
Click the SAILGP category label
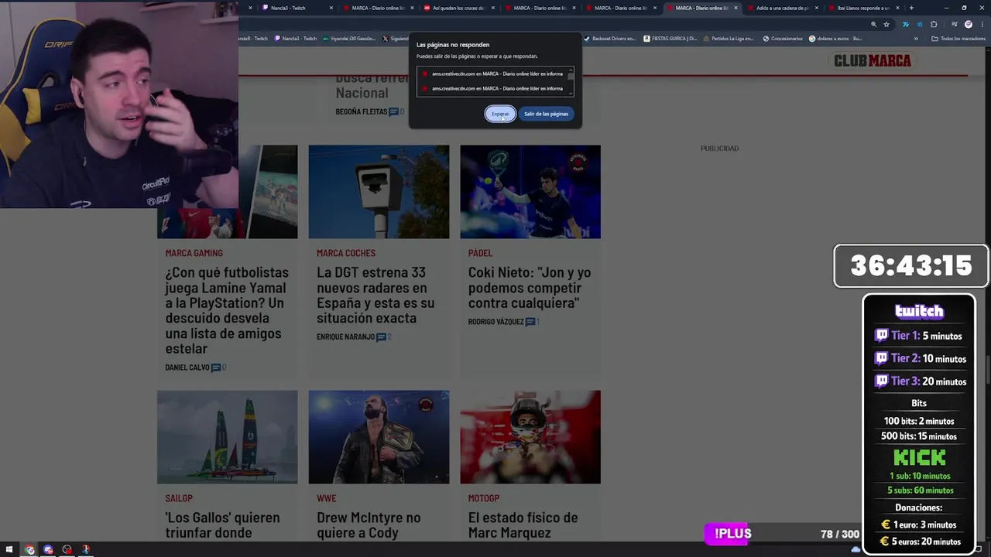point(179,498)
